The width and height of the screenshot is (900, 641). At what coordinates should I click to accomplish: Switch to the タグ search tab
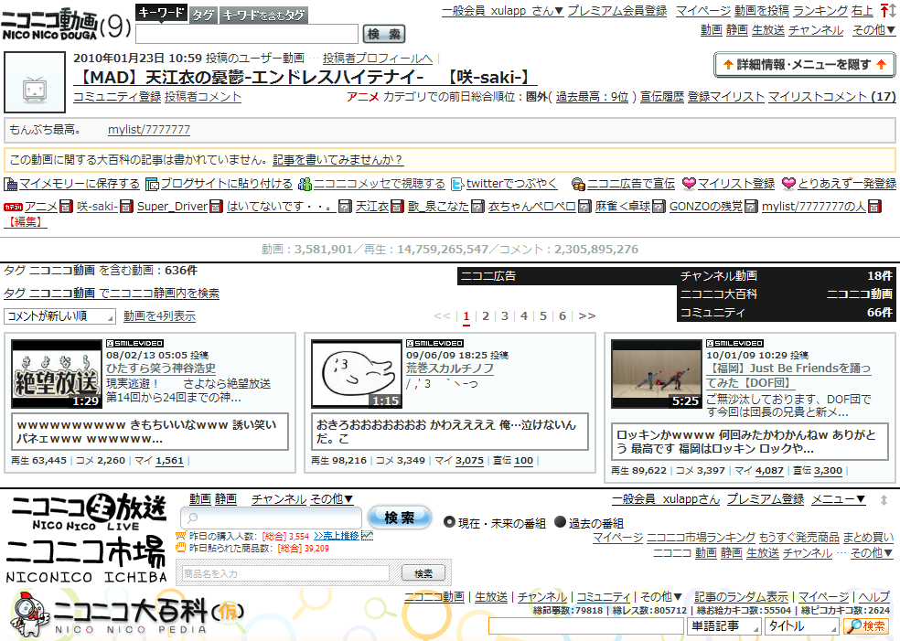click(203, 15)
